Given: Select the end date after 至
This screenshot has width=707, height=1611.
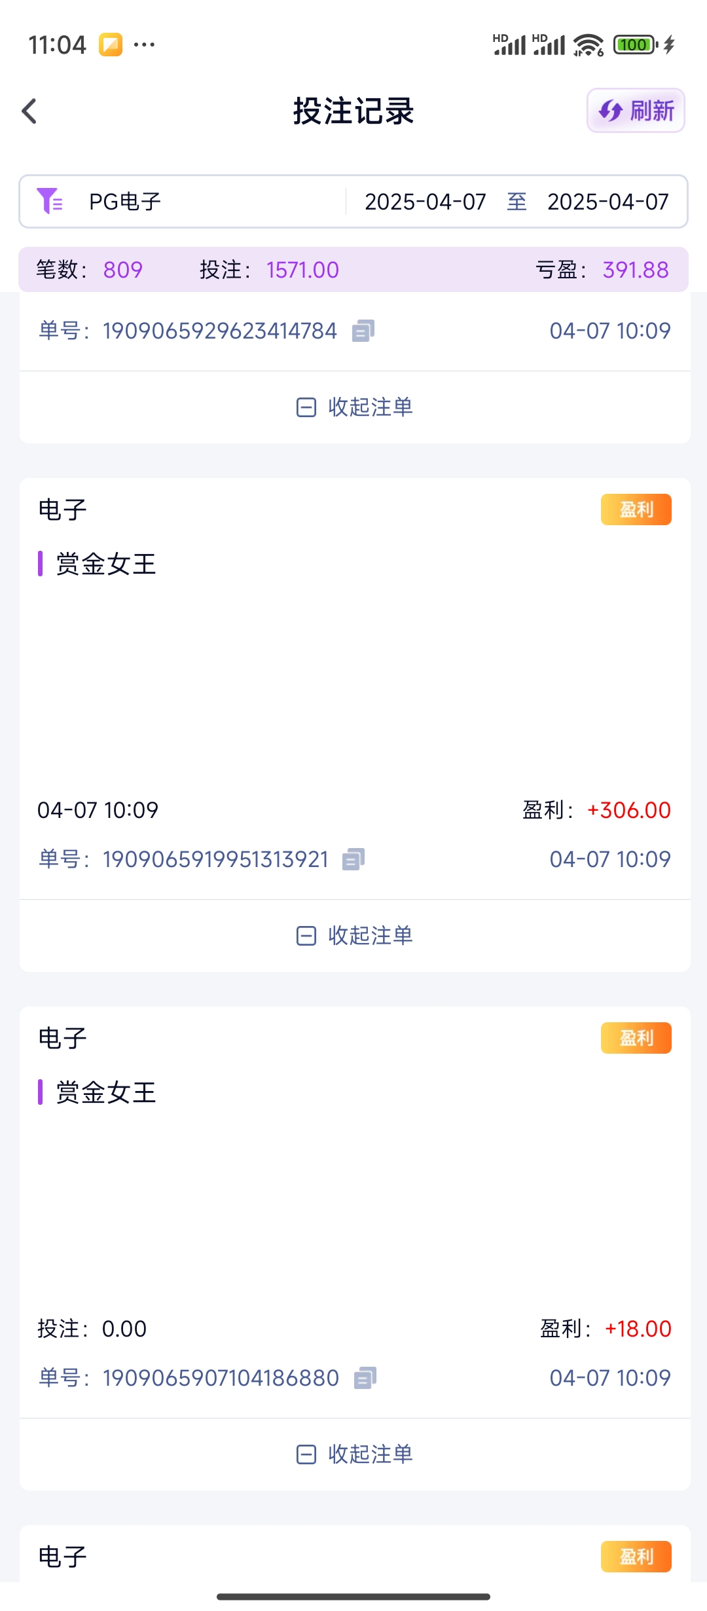Looking at the screenshot, I should coord(607,202).
